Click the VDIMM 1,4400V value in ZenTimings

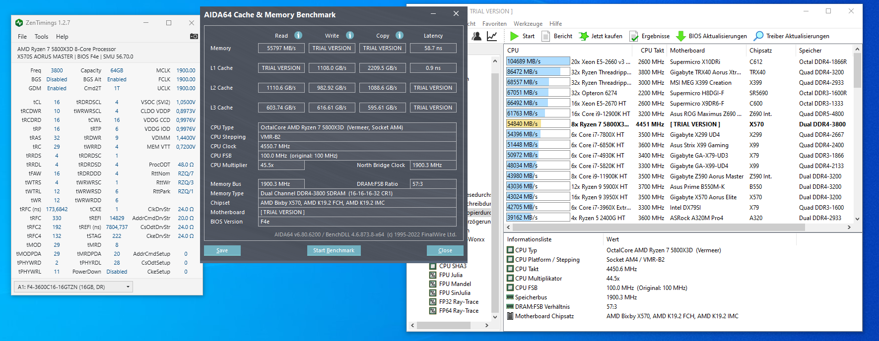(x=186, y=138)
